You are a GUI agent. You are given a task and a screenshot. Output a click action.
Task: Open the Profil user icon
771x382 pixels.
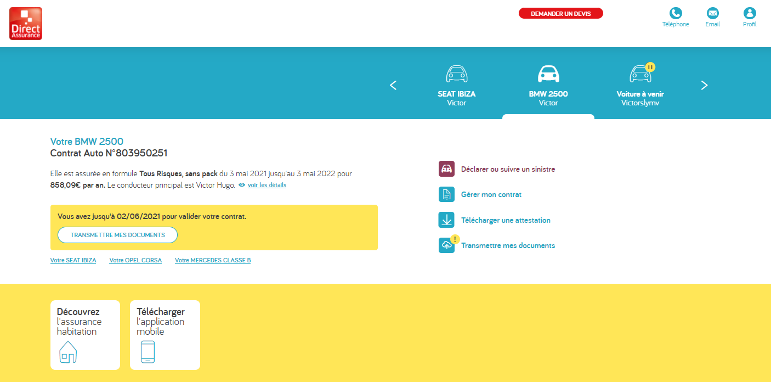click(x=750, y=14)
